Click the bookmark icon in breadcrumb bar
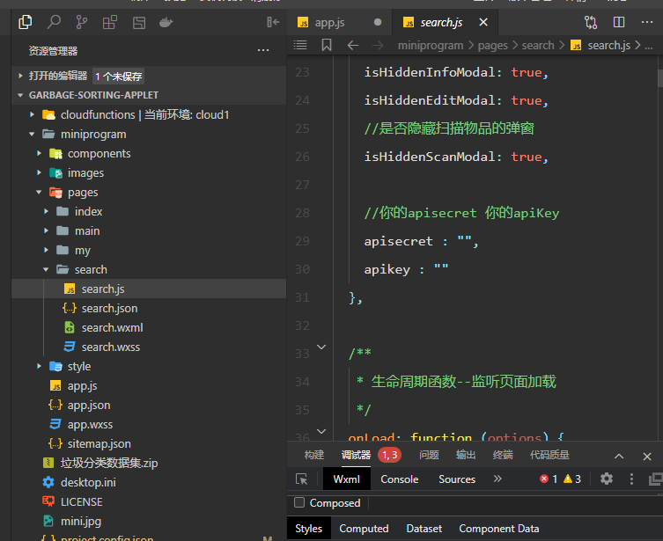This screenshot has height=541, width=663. pyautogui.click(x=327, y=45)
